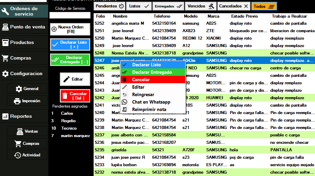
Task: Choose Reimprimir nota in context menu
Action: [153, 109]
